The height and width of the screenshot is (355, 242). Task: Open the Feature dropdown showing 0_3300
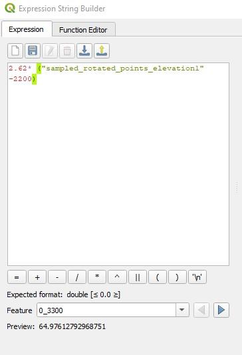pos(113,310)
